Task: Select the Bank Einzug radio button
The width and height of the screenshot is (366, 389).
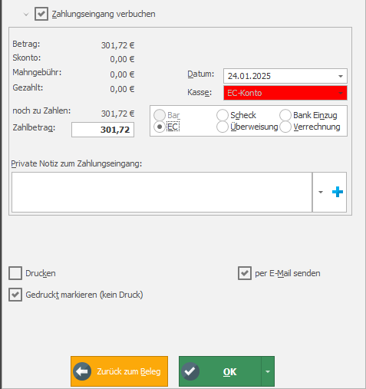Action: (x=285, y=115)
